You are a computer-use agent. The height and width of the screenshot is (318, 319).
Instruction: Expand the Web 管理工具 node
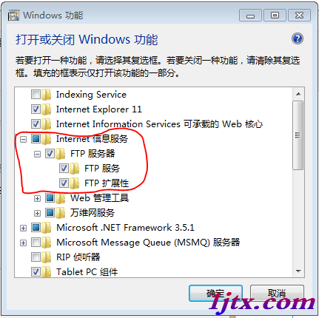coord(37,199)
